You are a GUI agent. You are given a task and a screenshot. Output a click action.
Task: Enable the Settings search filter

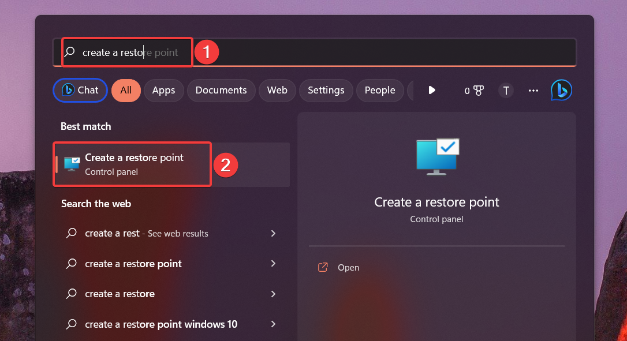[x=326, y=90]
